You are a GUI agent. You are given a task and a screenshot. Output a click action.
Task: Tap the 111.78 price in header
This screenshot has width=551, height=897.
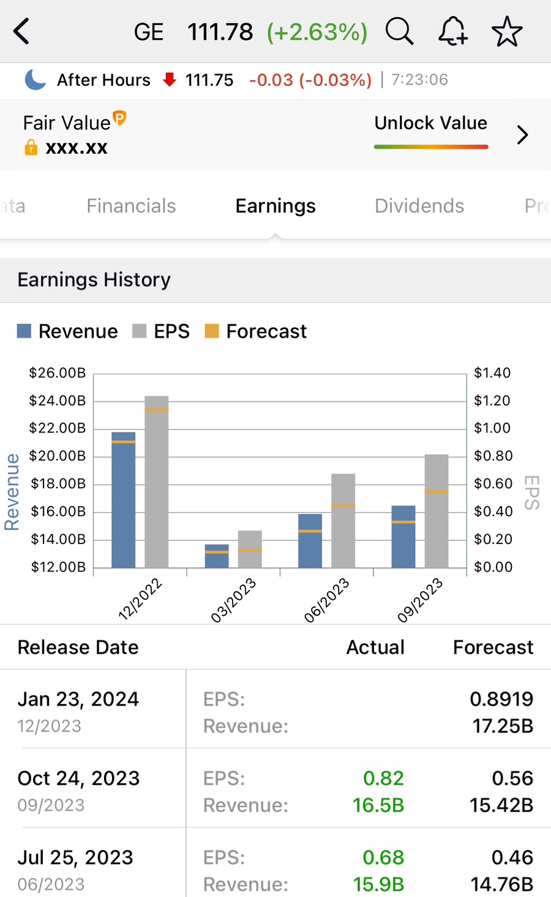220,32
